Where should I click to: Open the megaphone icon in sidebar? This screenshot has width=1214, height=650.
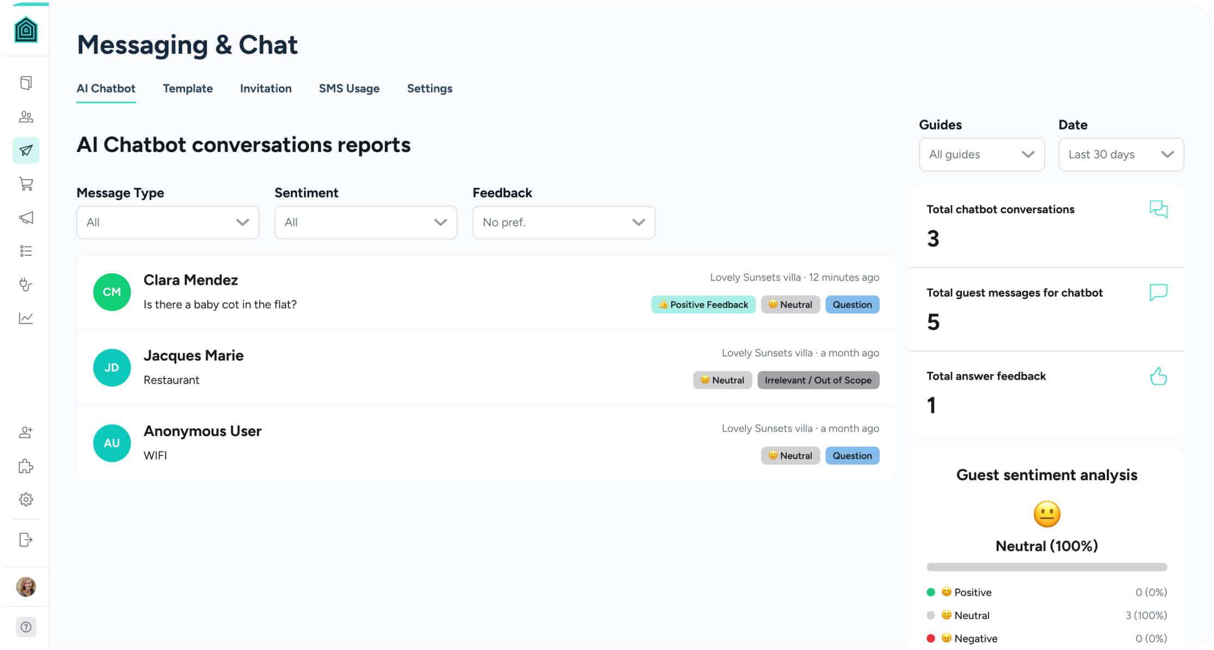pos(26,218)
